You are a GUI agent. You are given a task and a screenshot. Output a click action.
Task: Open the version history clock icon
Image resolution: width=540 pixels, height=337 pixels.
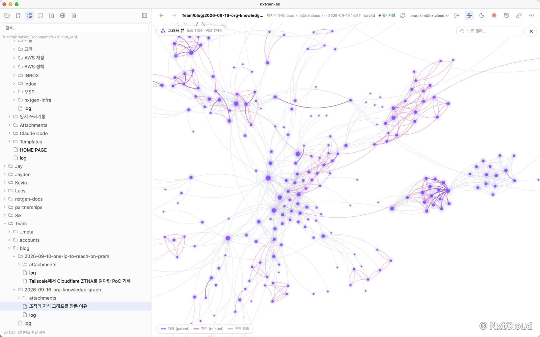click(x=507, y=16)
